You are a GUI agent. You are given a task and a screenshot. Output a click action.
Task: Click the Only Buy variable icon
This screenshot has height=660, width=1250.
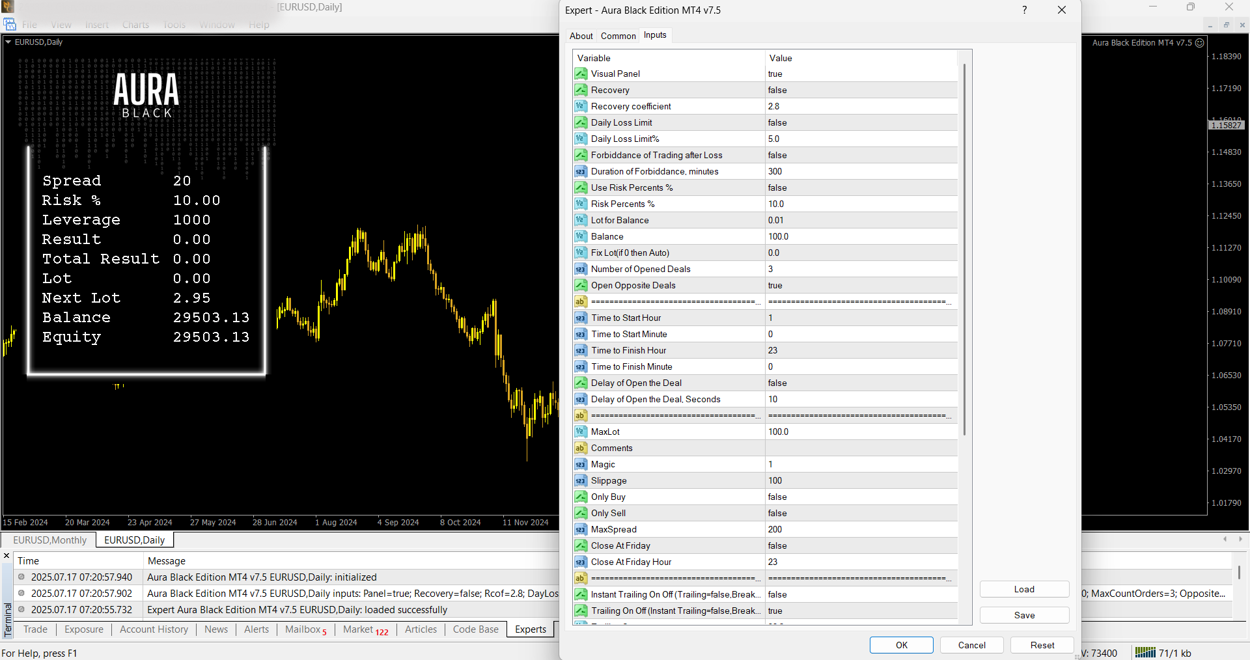tap(581, 497)
